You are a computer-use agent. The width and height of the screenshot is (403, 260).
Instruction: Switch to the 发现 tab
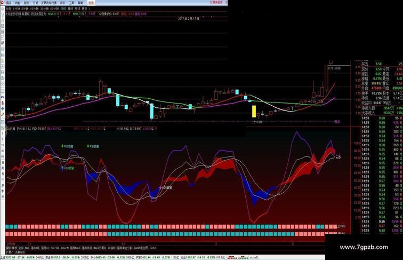click(x=91, y=3)
